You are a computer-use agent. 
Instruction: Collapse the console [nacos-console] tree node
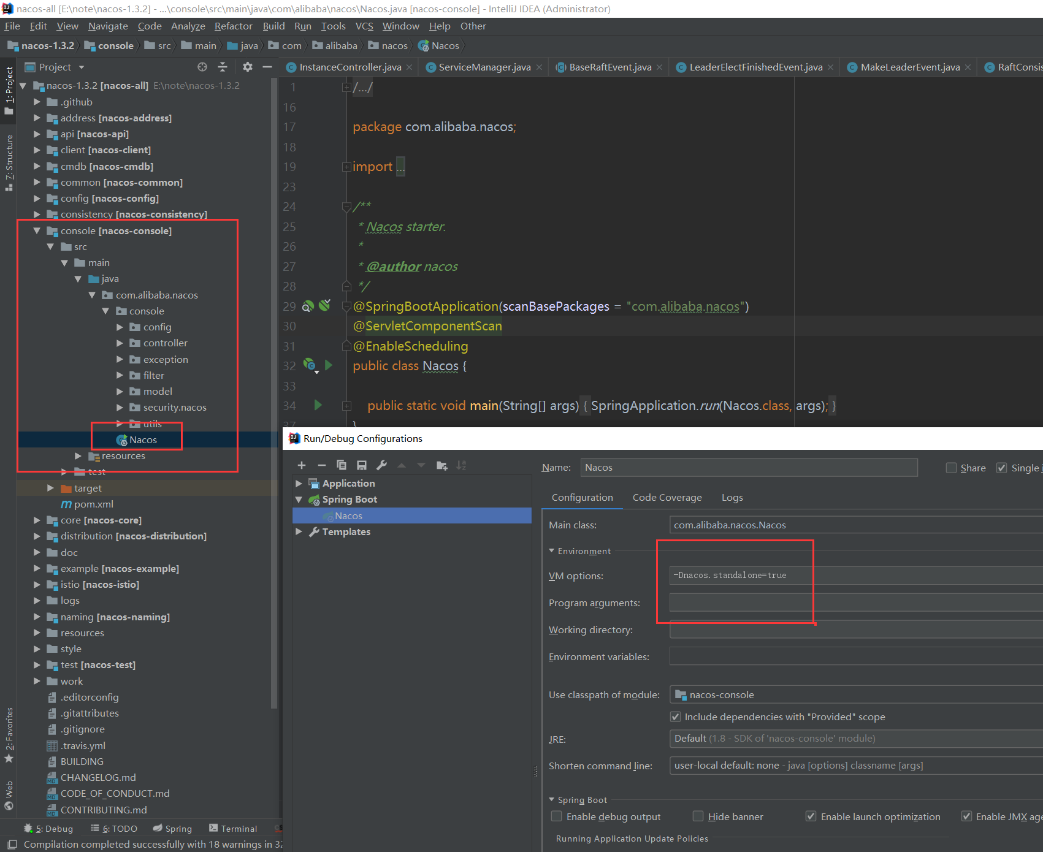(x=37, y=230)
